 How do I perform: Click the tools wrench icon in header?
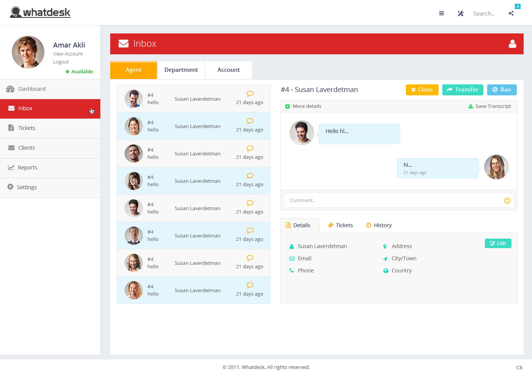461,14
